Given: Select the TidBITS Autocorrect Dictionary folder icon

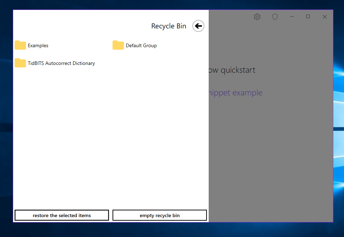Looking at the screenshot, I should pyautogui.click(x=20, y=63).
